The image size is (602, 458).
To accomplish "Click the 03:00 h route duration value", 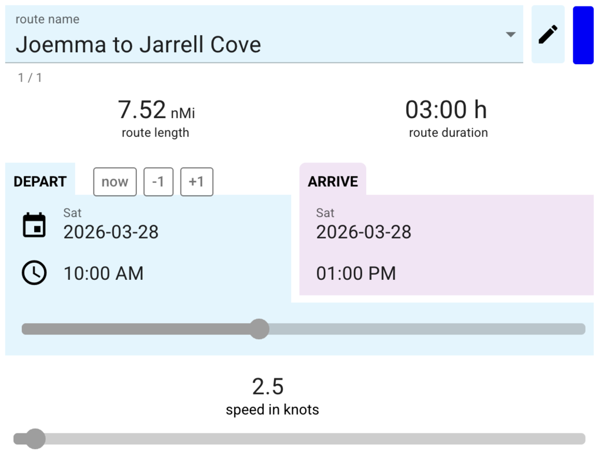I will [446, 110].
